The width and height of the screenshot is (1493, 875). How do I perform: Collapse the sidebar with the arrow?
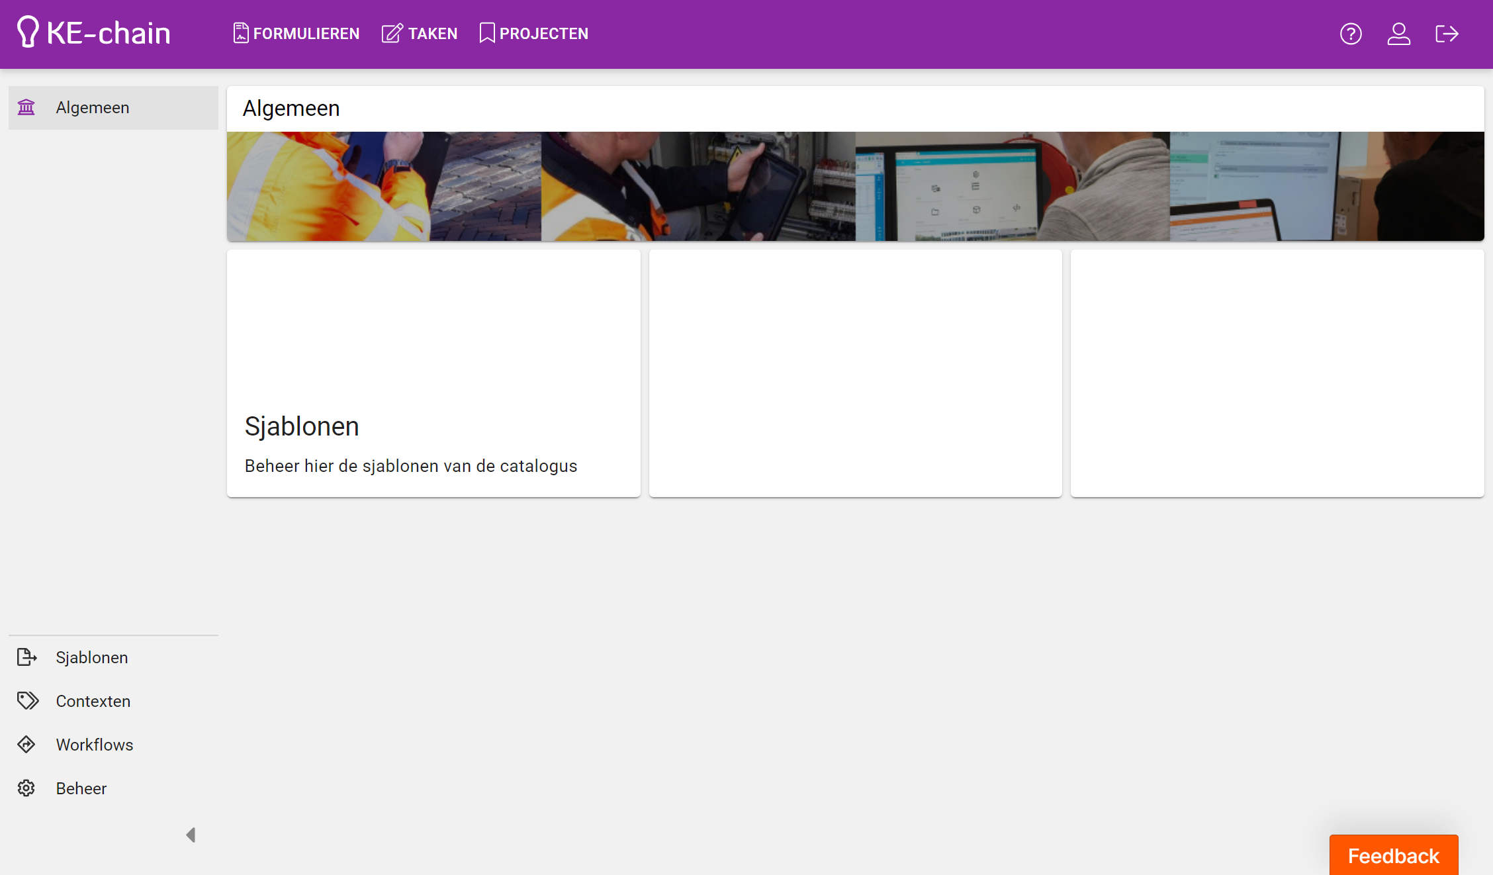coord(191,835)
